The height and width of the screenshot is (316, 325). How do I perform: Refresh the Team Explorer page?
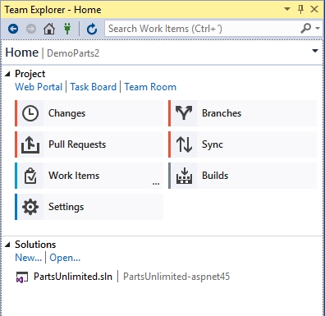92,29
